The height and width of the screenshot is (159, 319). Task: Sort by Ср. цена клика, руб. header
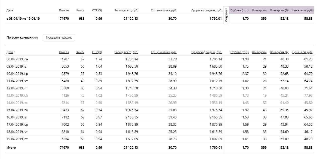pyautogui.click(x=164, y=52)
